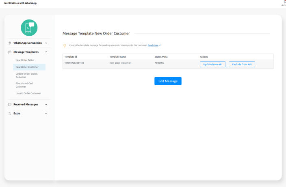Image resolution: width=286 pixels, height=187 pixels.
Task: Collapse the Message Templates section chevron
Action: coord(46,52)
